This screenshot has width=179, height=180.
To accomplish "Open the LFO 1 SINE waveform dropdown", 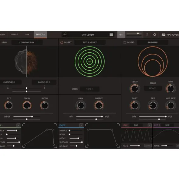I will point(136,125).
